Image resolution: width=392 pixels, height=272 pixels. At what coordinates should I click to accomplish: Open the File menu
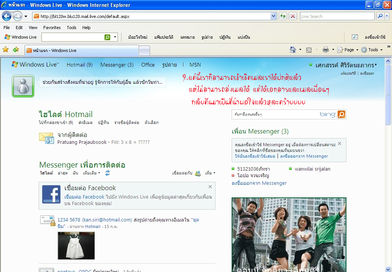pyautogui.click(x=7, y=28)
